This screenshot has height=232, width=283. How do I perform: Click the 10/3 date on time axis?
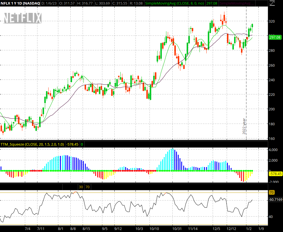point(139,229)
